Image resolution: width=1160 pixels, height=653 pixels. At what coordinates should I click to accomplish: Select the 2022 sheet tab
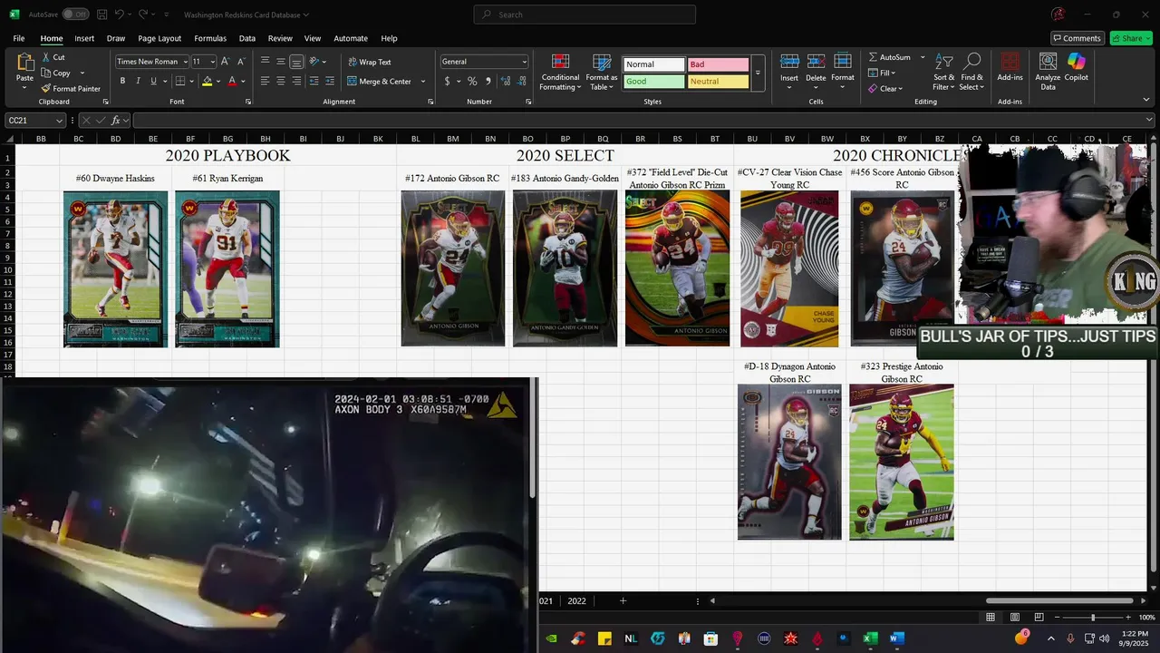point(576,600)
